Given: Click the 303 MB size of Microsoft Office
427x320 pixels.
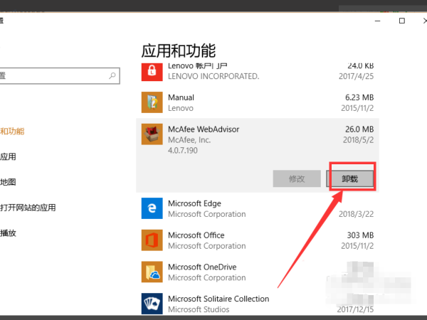Looking at the screenshot, I should (x=360, y=235).
